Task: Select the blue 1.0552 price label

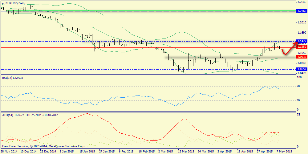Action: tap(302, 69)
